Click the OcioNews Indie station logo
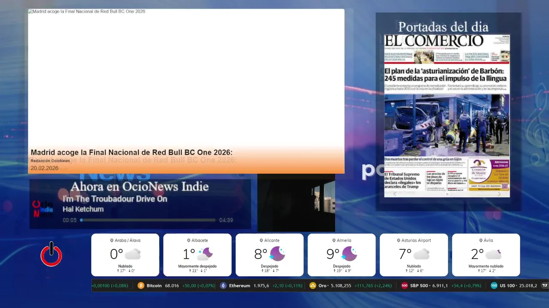The image size is (549, 308). 43,209
